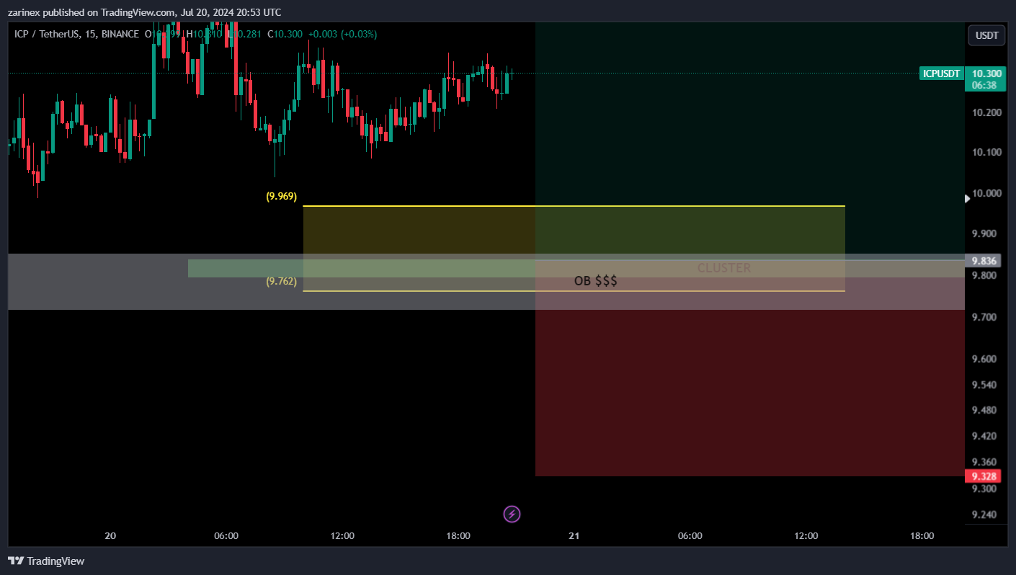
Task: Click the 9.240 price scale tick
Action: (984, 514)
